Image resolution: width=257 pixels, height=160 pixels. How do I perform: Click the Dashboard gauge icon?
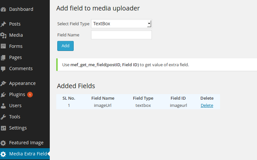coord(3,10)
